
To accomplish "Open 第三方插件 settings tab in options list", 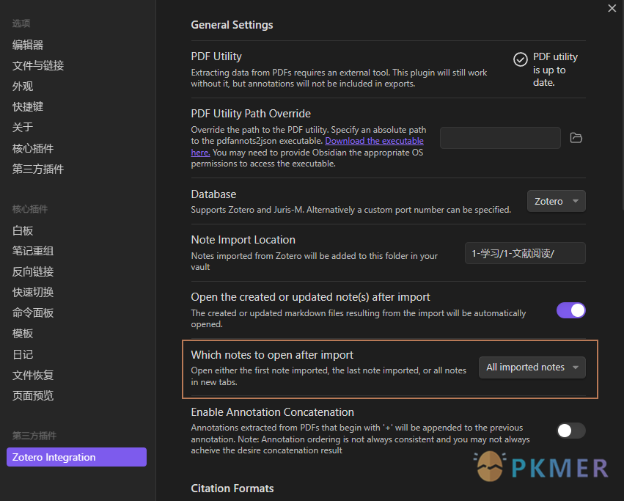I will pos(38,169).
